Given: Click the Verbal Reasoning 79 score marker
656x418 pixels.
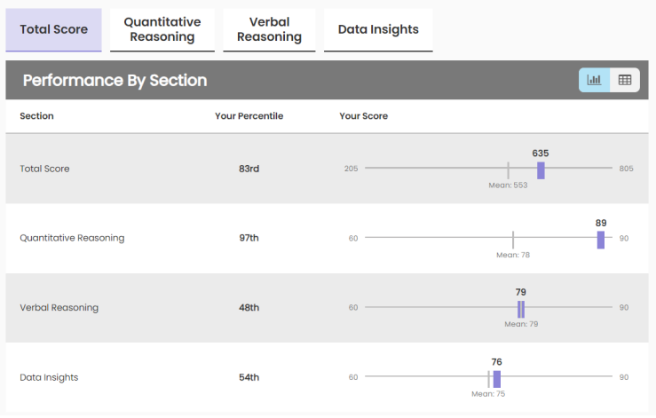Looking at the screenshot, I should tap(521, 309).
